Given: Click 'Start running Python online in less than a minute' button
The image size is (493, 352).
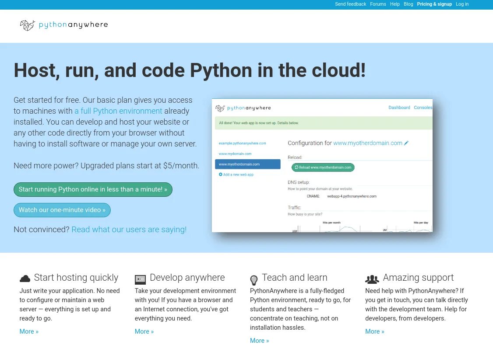Looking at the screenshot, I should tap(93, 189).
